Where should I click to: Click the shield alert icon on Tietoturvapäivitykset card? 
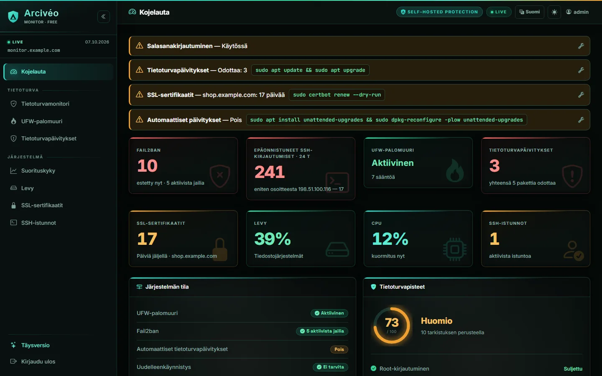(x=572, y=176)
